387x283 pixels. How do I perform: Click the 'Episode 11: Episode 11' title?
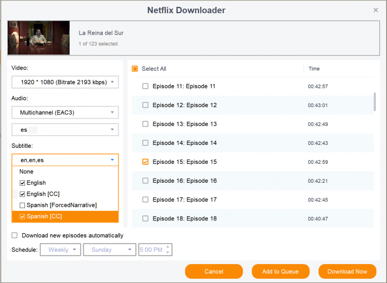[x=184, y=86]
